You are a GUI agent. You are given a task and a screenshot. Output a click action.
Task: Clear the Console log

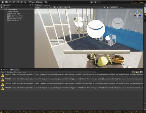(x=2, y=72)
